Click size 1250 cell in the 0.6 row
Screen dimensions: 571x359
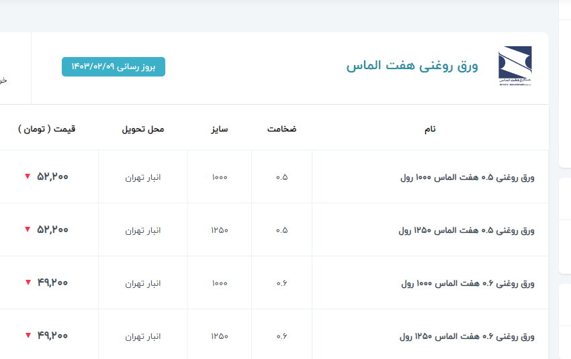pyautogui.click(x=219, y=336)
